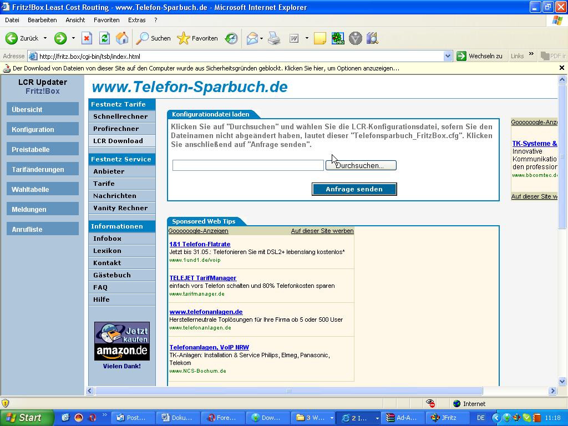568x426 pixels.
Task: Go to the home page via house icon
Action: 122,38
